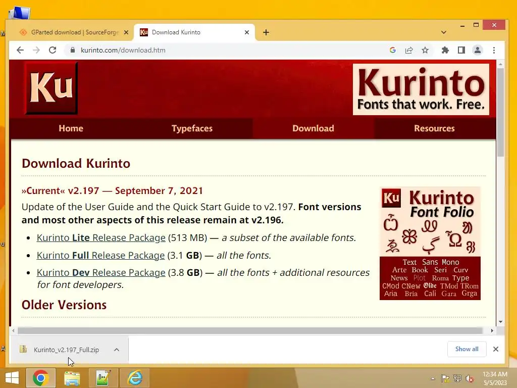Download Kurinto Lite Release Package
This screenshot has width=517, height=388.
pyautogui.click(x=101, y=238)
